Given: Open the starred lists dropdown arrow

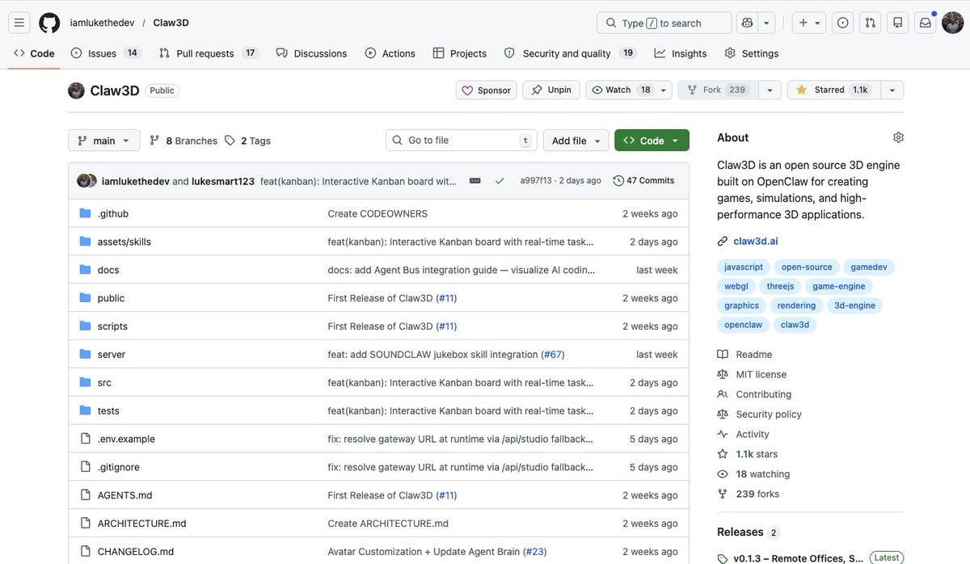Looking at the screenshot, I should [x=892, y=90].
